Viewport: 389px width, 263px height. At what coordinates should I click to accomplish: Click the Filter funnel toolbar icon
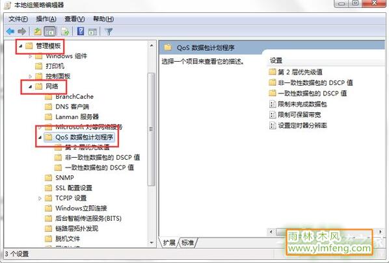(109, 31)
